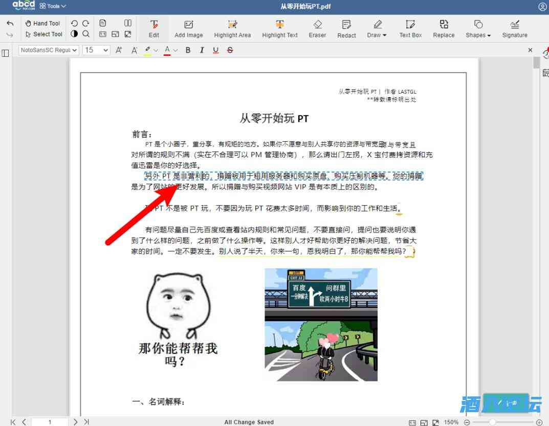549x426 pixels.
Task: Choose the Highlight Text tool
Action: click(x=280, y=28)
